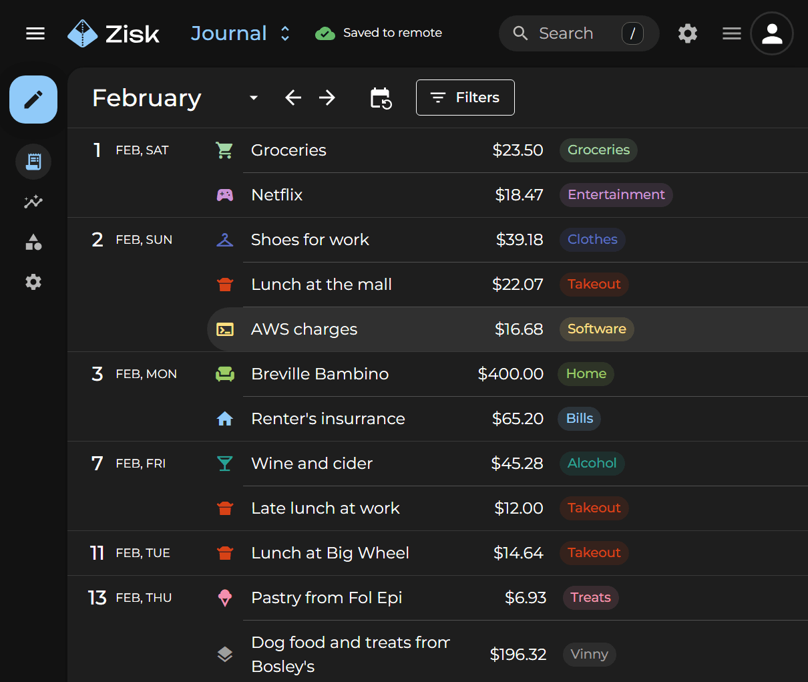808x682 pixels.
Task: Click the Shoes for work hanger icon
Action: 225,240
